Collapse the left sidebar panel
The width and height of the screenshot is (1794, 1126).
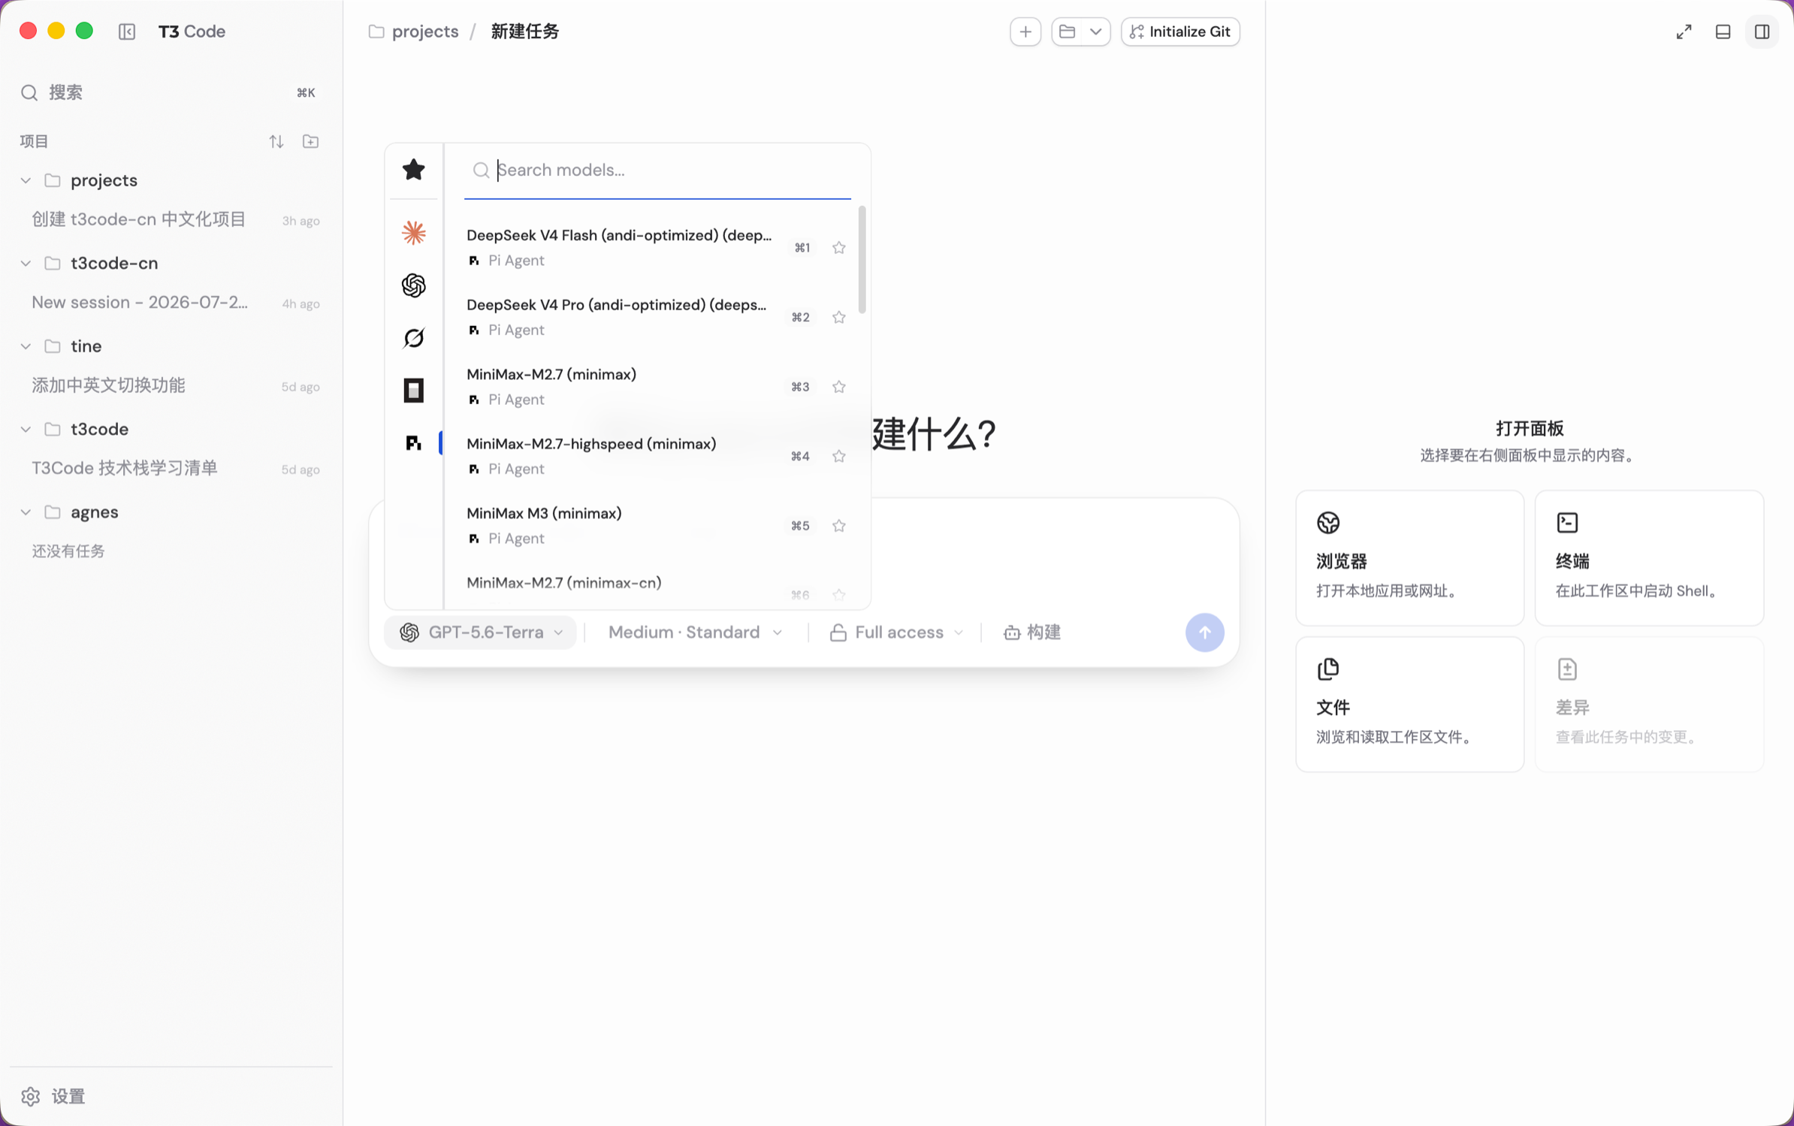127,32
